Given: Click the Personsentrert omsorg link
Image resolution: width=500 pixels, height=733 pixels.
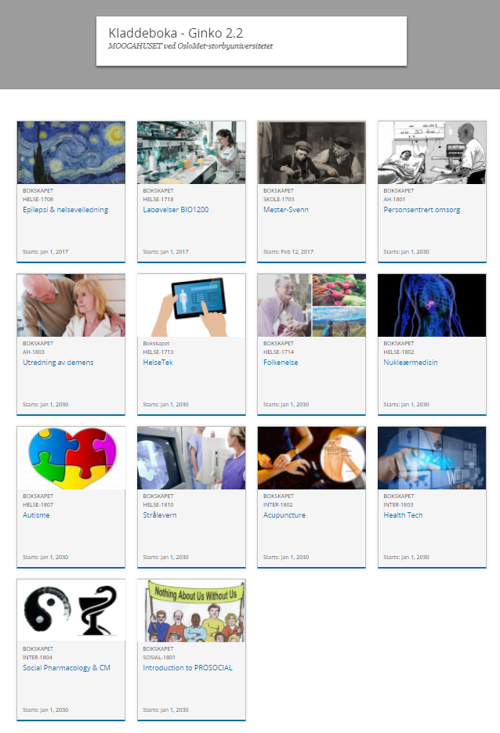Looking at the screenshot, I should tap(422, 210).
